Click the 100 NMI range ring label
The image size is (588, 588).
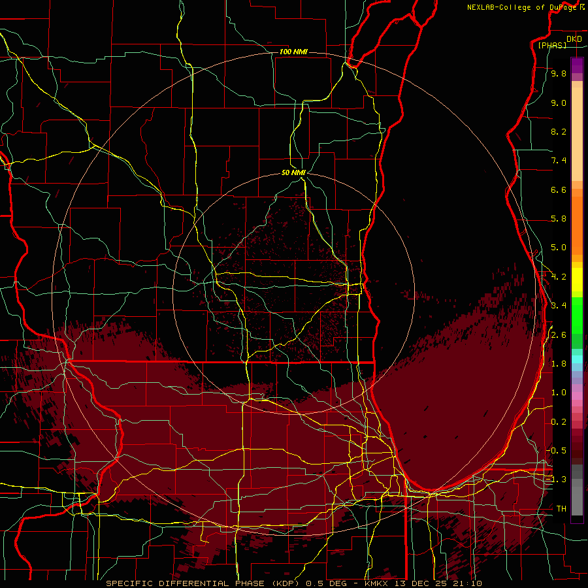point(293,52)
